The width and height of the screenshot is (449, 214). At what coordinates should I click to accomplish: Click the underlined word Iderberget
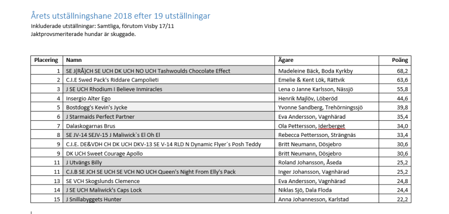[331, 126]
